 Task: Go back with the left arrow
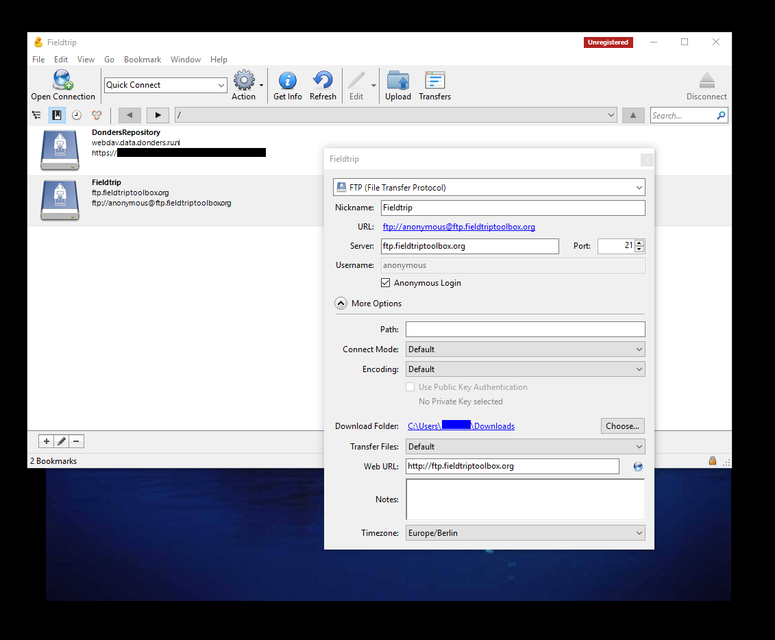[x=130, y=115]
